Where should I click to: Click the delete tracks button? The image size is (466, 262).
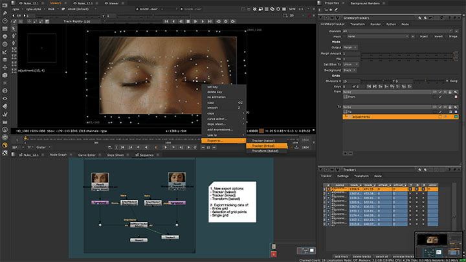click(x=361, y=257)
